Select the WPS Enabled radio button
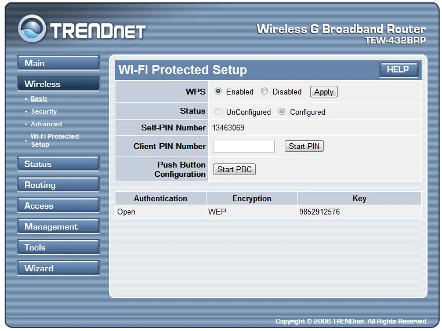This screenshot has width=442, height=331. pos(218,92)
